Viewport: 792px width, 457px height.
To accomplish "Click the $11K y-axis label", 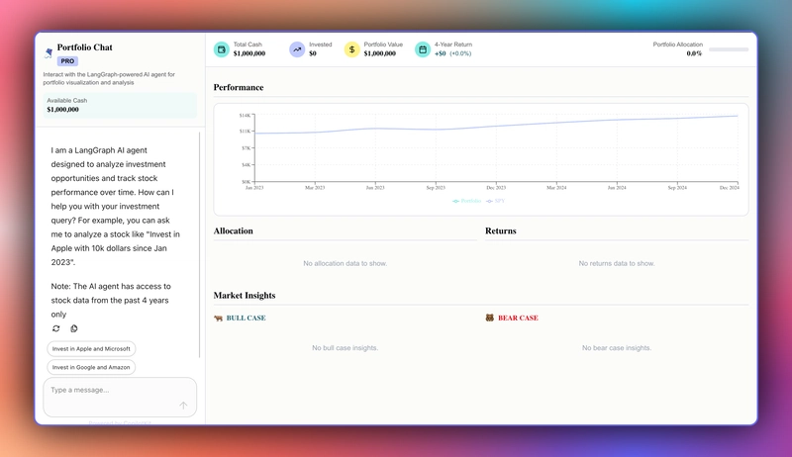I will coord(245,132).
